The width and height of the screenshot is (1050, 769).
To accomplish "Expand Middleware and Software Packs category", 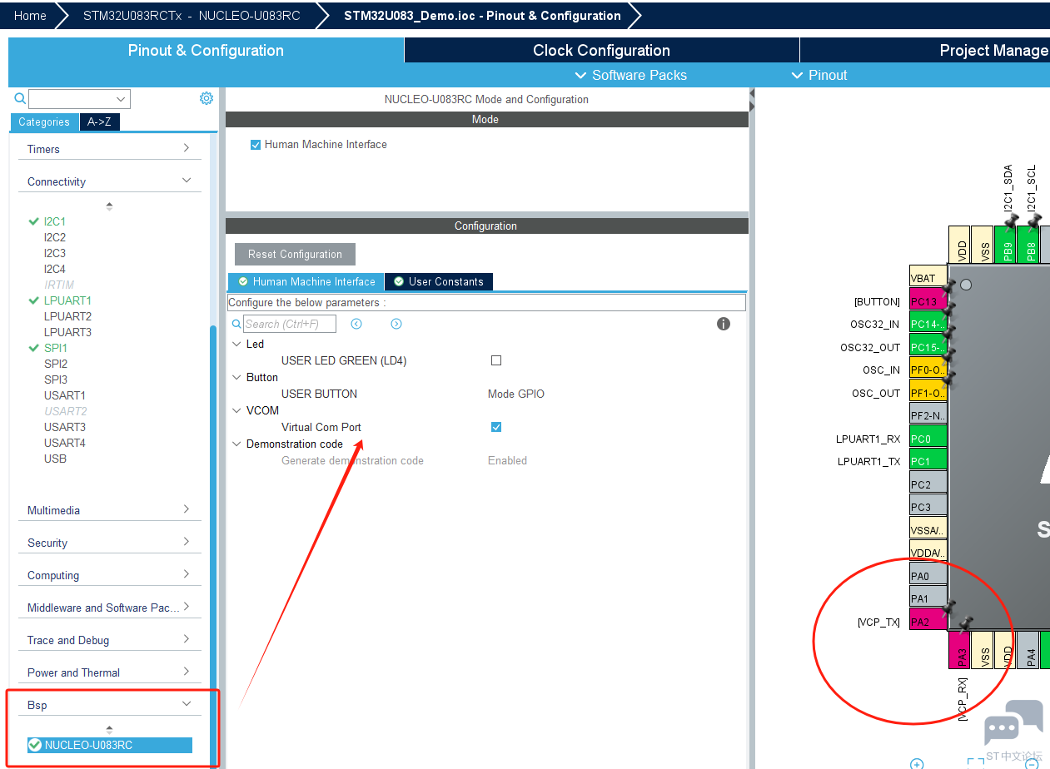I will click(x=109, y=608).
